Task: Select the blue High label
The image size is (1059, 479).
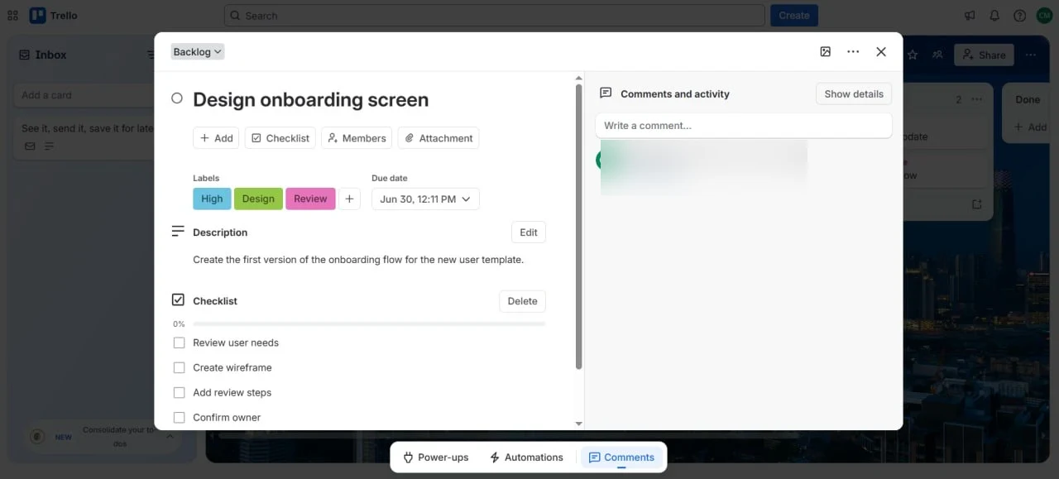Action: tap(212, 199)
